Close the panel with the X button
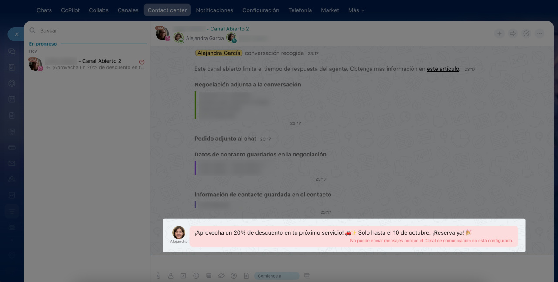558x282 pixels. (x=17, y=34)
